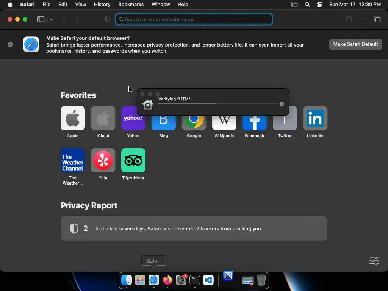
Task: Open the iCloud favorite tile
Action: [x=103, y=118]
